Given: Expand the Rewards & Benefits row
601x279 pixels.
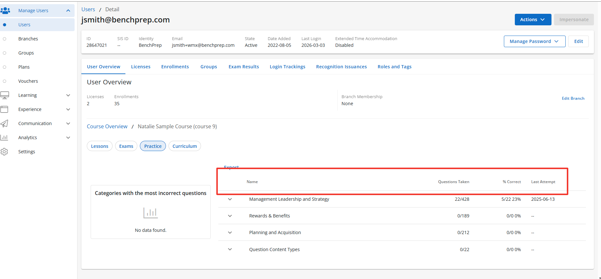Looking at the screenshot, I should [x=230, y=216].
